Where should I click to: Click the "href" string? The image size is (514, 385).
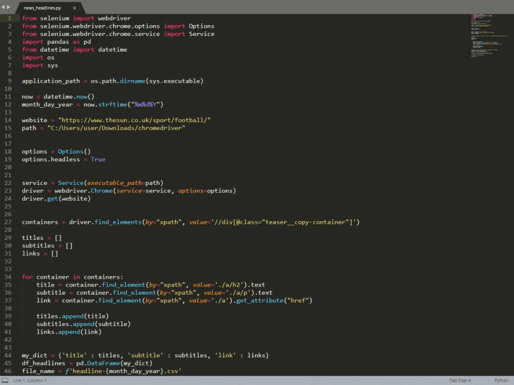tap(298, 300)
